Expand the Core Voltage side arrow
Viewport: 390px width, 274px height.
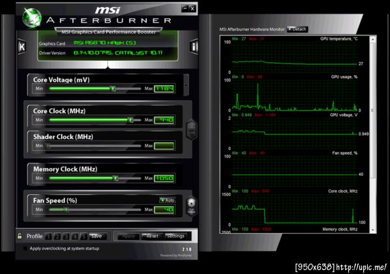click(x=186, y=85)
